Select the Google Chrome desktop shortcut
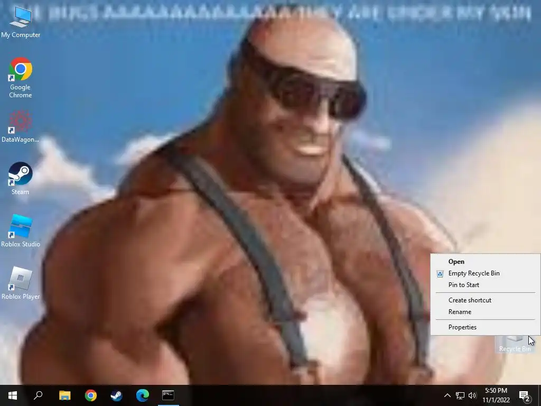The image size is (541, 406). [x=21, y=78]
